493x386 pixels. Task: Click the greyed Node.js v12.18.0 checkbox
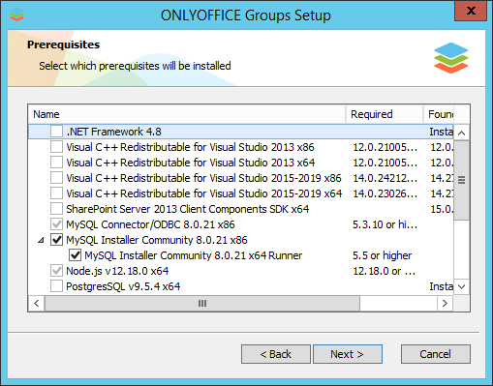[56, 271]
